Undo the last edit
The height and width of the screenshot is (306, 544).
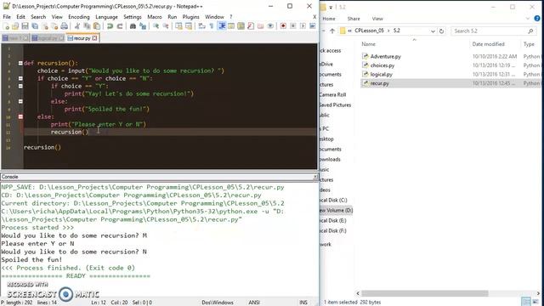tap(110, 26)
